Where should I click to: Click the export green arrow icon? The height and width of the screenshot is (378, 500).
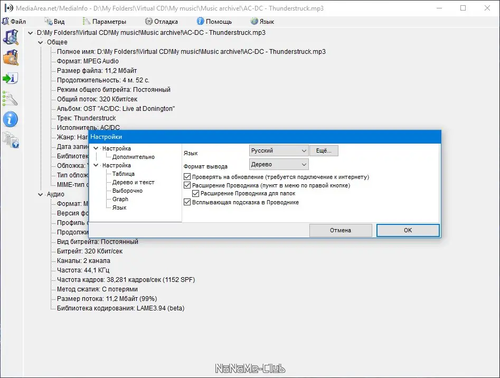click(11, 78)
